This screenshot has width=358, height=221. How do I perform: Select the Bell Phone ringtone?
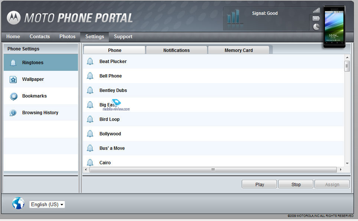(214, 76)
